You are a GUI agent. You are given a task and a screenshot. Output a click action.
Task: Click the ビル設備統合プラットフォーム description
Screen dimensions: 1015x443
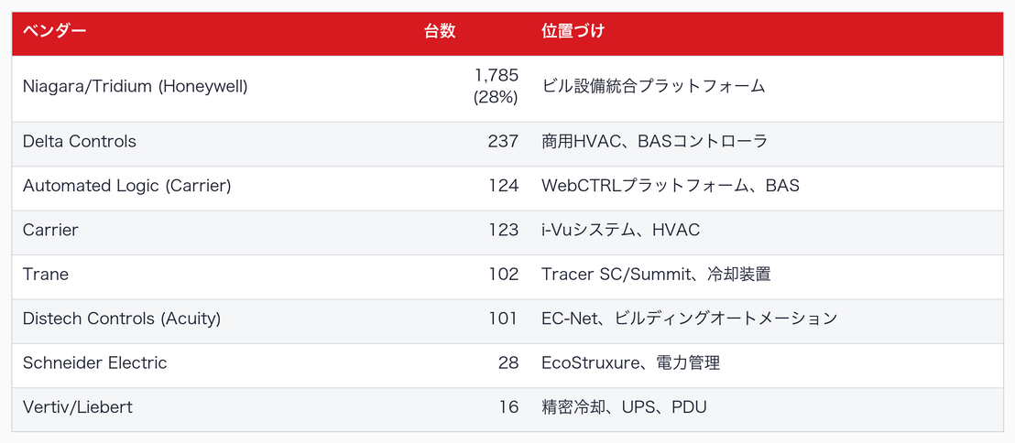pos(653,87)
